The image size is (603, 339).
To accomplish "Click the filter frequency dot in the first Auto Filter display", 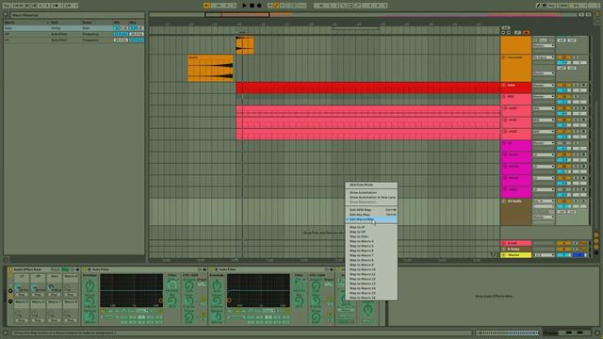I will point(161,301).
